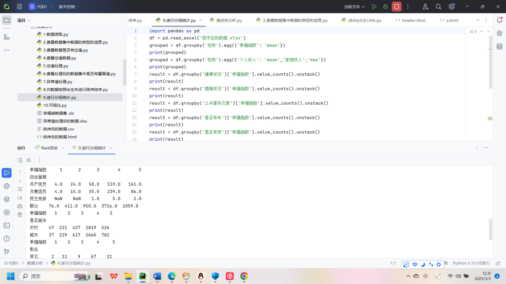The height and width of the screenshot is (284, 506).
Task: Print the console output
Action: coord(20,206)
